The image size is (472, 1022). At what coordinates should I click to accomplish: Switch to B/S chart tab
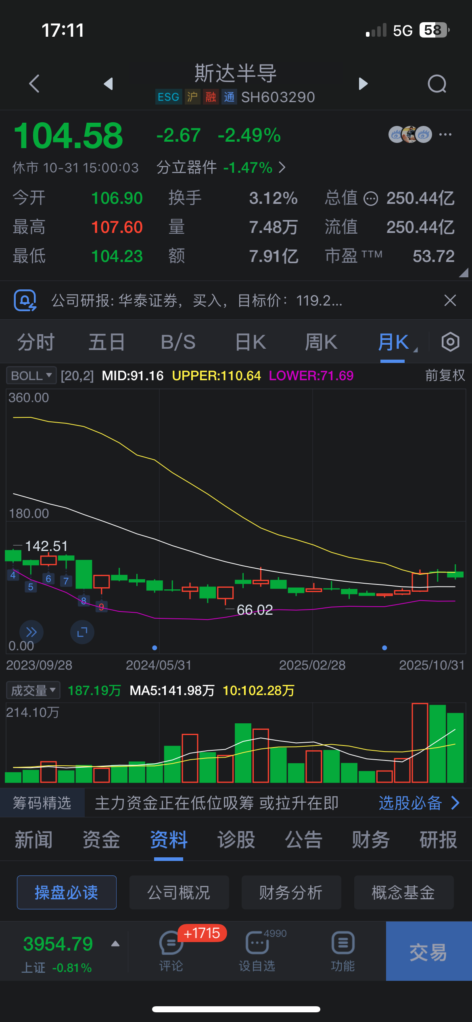point(178,342)
